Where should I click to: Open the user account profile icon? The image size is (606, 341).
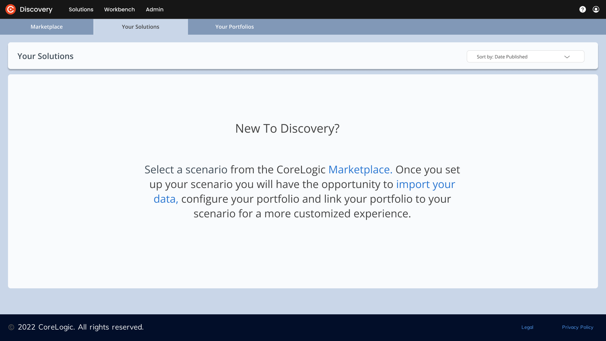click(596, 9)
